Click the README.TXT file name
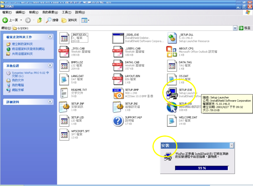253x189 pixels. point(79,90)
